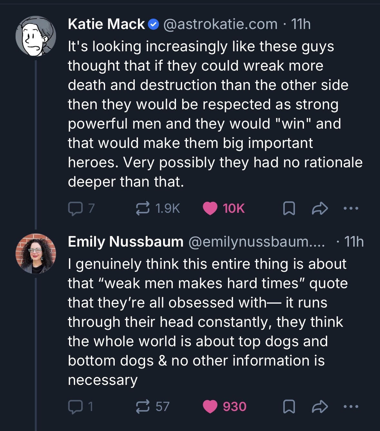
Task: Click Katie Mack's verified badge
Action: [153, 24]
